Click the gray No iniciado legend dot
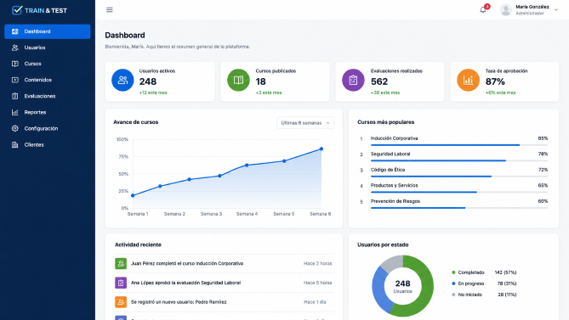The width and height of the screenshot is (569, 320). point(453,295)
